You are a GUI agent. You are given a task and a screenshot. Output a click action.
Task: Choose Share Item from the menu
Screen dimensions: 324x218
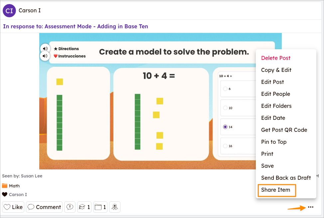click(x=276, y=190)
